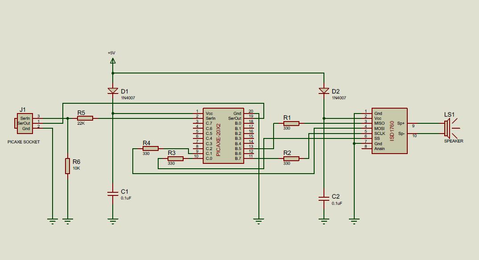The width and height of the screenshot is (479, 260).
Task: Click the C.1 pin label on PICAXE-20X2
Action: coord(209,154)
